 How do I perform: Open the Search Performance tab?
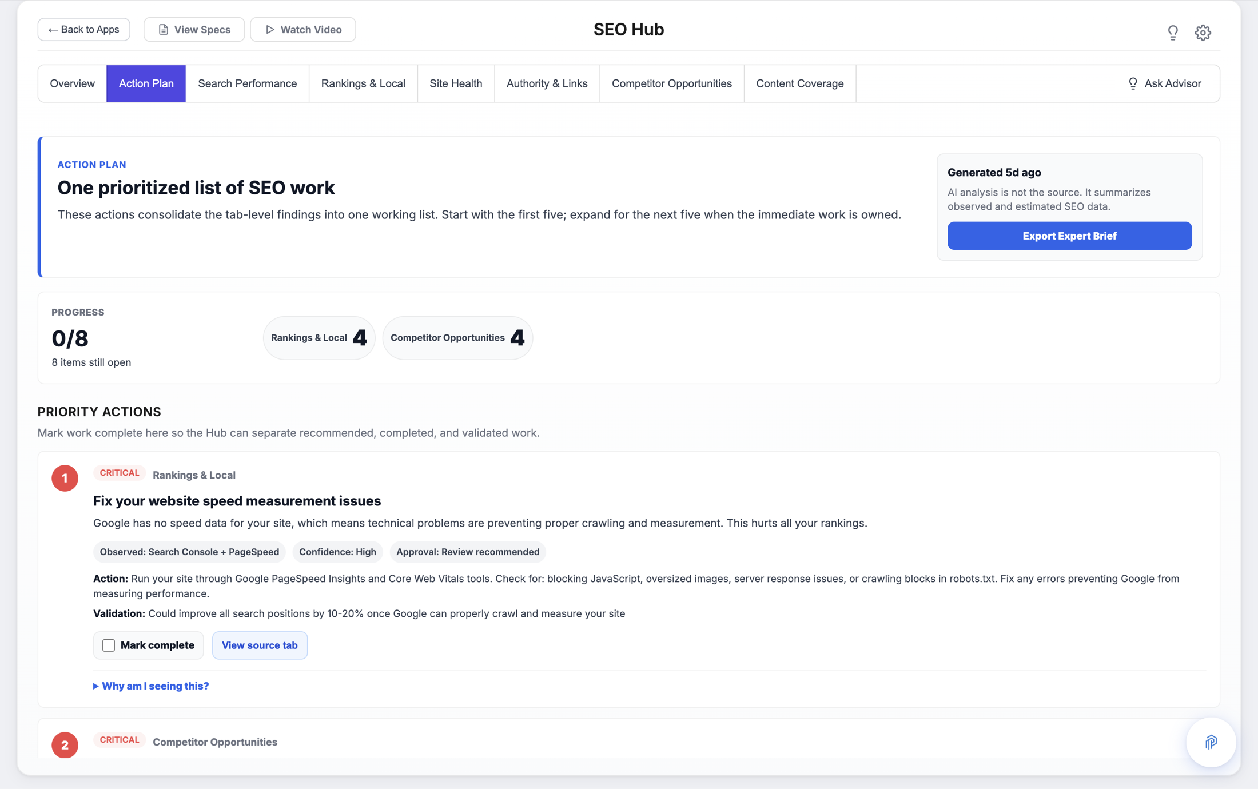coord(247,83)
